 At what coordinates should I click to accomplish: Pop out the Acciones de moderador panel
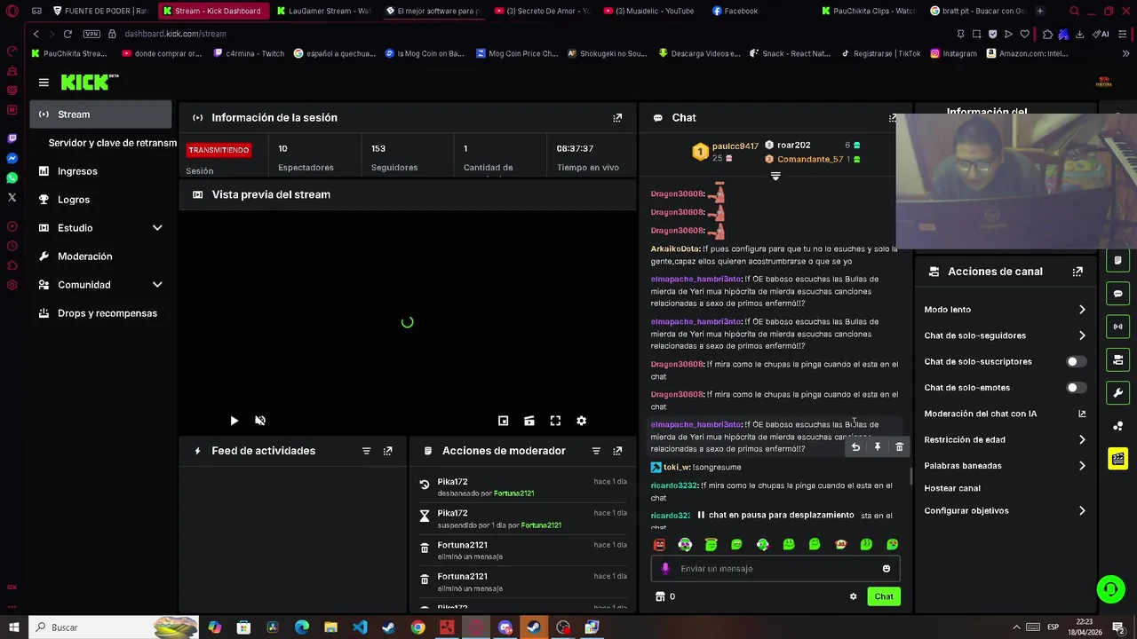[617, 451]
